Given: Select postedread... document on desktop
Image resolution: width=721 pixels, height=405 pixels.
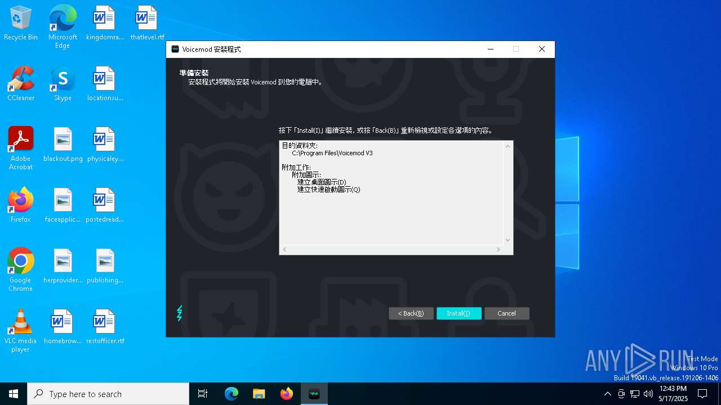Looking at the screenshot, I should pos(105,205).
